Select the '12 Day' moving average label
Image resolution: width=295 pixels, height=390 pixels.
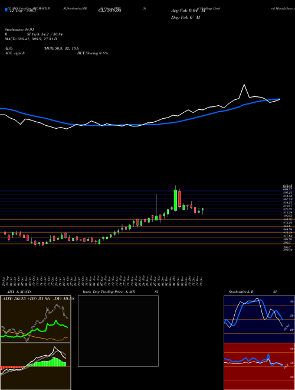22,11
